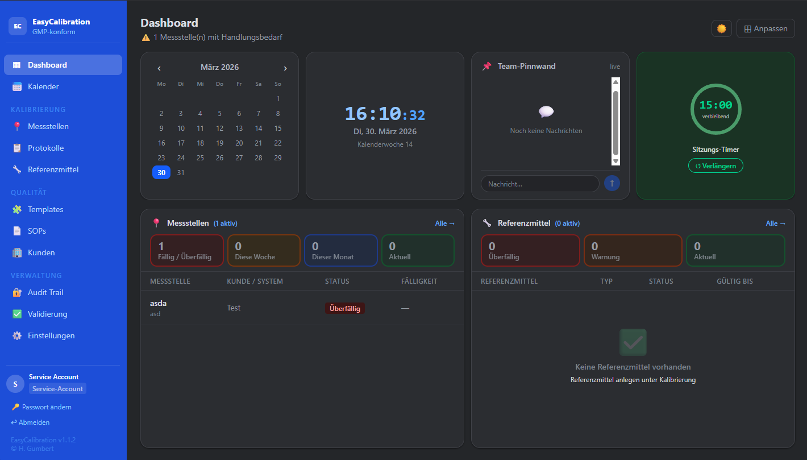Click the Aktuell tile in Referenzmittel card

pos(736,250)
